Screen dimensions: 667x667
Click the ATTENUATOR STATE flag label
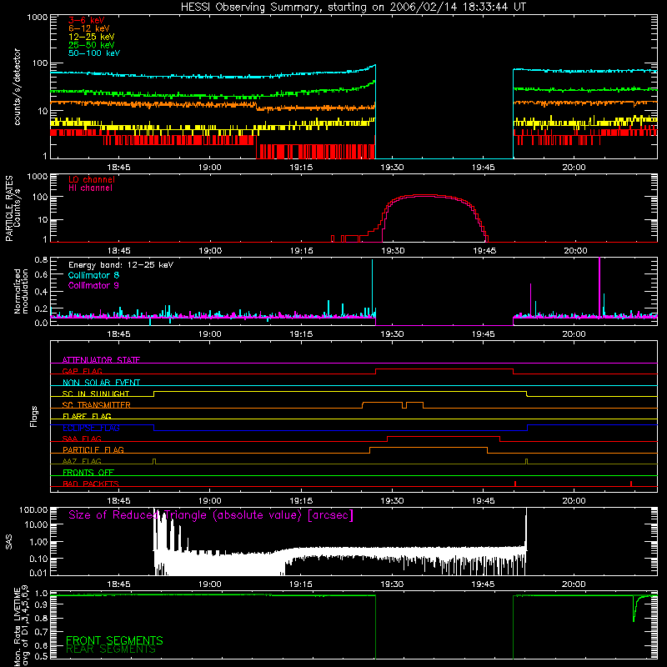click(101, 360)
